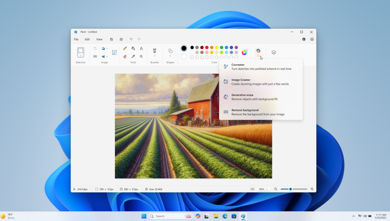This screenshot has height=221, width=390.
Task: Pick the Color picker eyedropper tool
Action: click(133, 56)
